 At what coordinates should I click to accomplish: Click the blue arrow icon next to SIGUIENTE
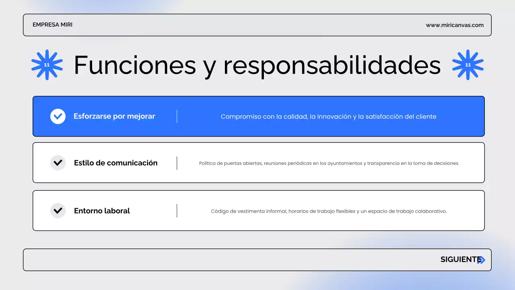click(x=482, y=259)
